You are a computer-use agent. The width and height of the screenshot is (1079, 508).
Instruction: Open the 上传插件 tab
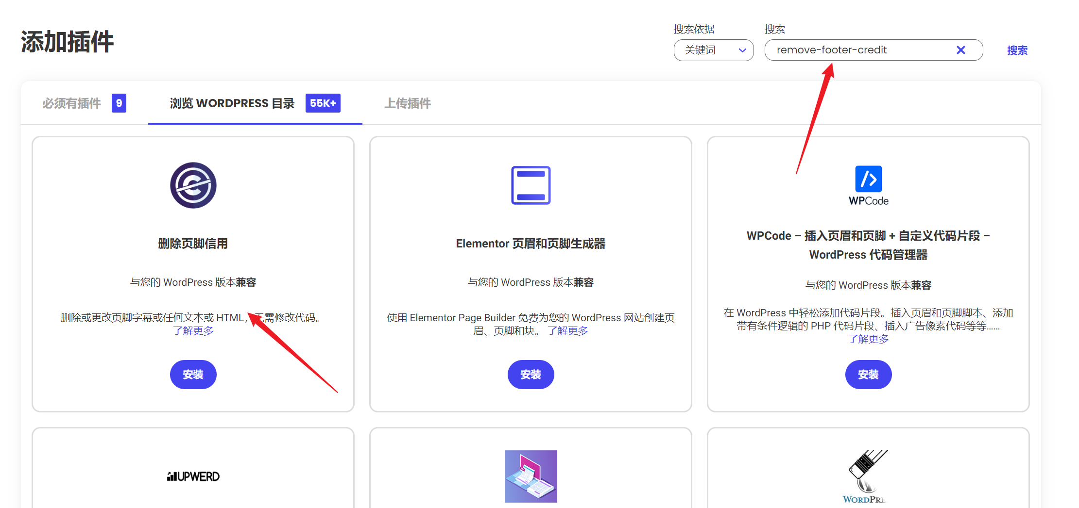[x=408, y=103]
